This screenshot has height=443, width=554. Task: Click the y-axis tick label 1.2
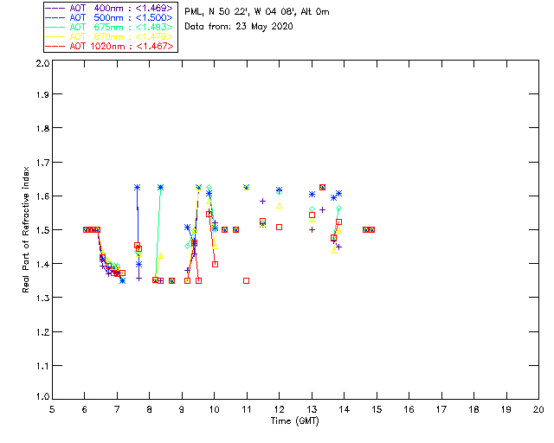(x=43, y=332)
